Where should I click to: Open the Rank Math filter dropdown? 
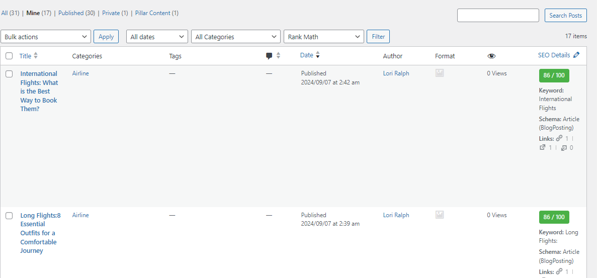pos(323,37)
